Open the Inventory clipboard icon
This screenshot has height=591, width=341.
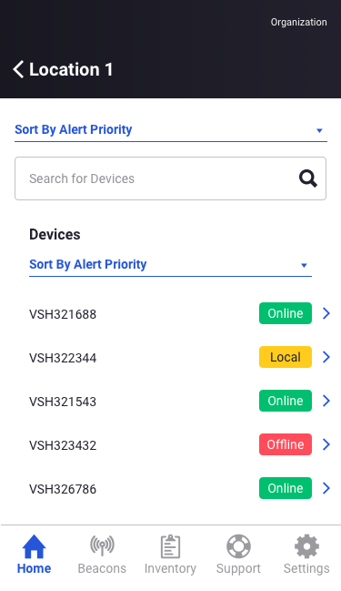(170, 546)
